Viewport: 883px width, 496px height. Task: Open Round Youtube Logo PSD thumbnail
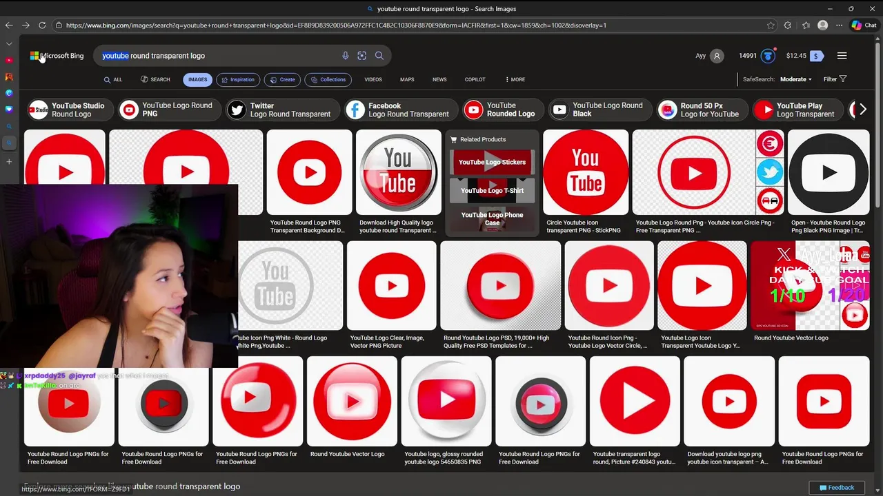500,286
